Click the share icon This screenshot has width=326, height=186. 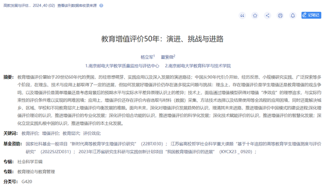click(267, 16)
